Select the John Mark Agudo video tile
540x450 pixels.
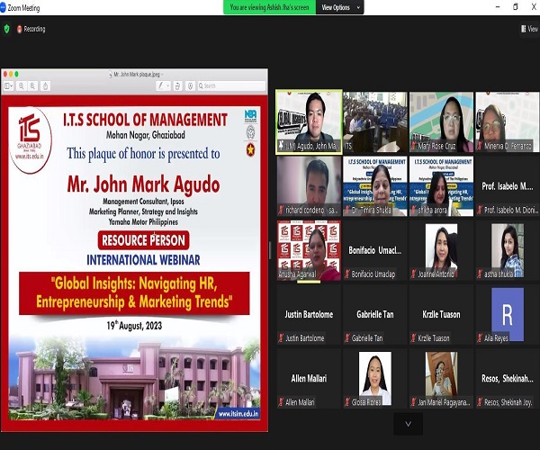(309, 121)
